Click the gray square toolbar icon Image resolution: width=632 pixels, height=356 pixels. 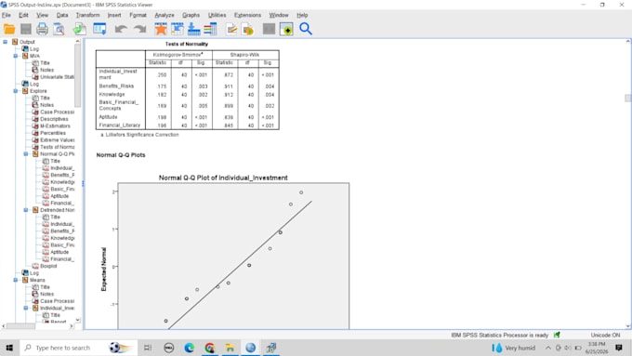269,29
